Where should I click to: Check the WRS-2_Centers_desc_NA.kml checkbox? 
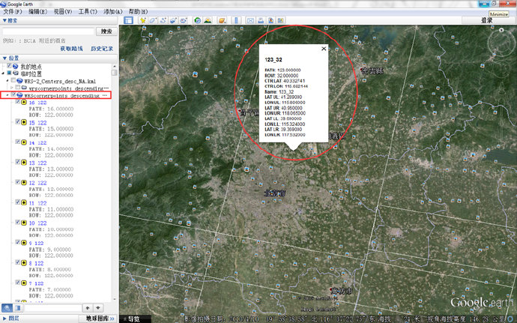click(x=13, y=80)
